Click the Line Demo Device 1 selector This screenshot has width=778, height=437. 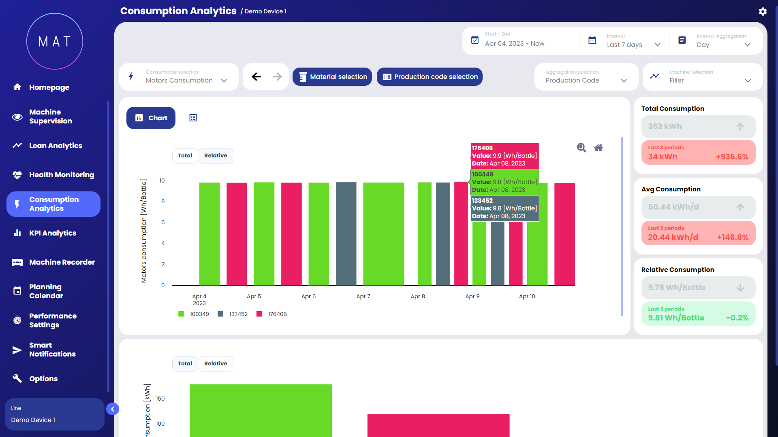pos(54,414)
